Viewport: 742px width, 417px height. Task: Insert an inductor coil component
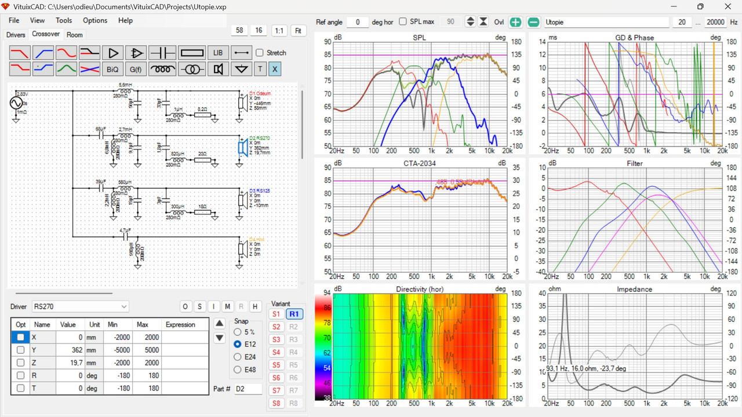click(162, 69)
